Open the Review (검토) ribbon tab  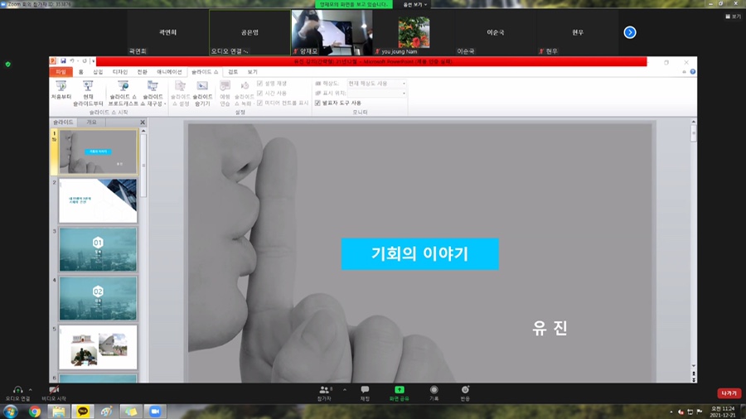(233, 72)
